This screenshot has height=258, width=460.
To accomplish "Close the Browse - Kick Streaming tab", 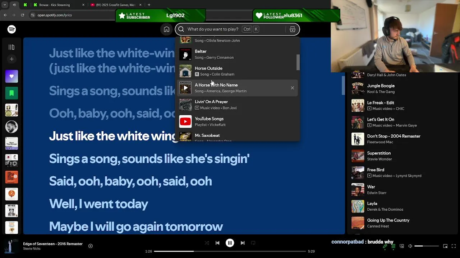I will 83,5.
